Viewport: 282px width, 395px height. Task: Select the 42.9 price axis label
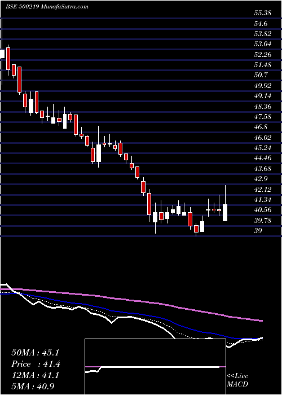click(261, 179)
